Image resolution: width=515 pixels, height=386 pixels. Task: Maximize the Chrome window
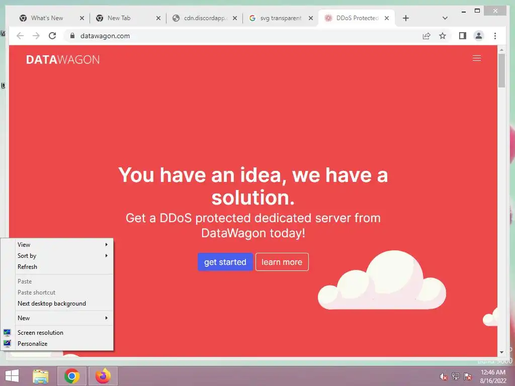coord(477,11)
